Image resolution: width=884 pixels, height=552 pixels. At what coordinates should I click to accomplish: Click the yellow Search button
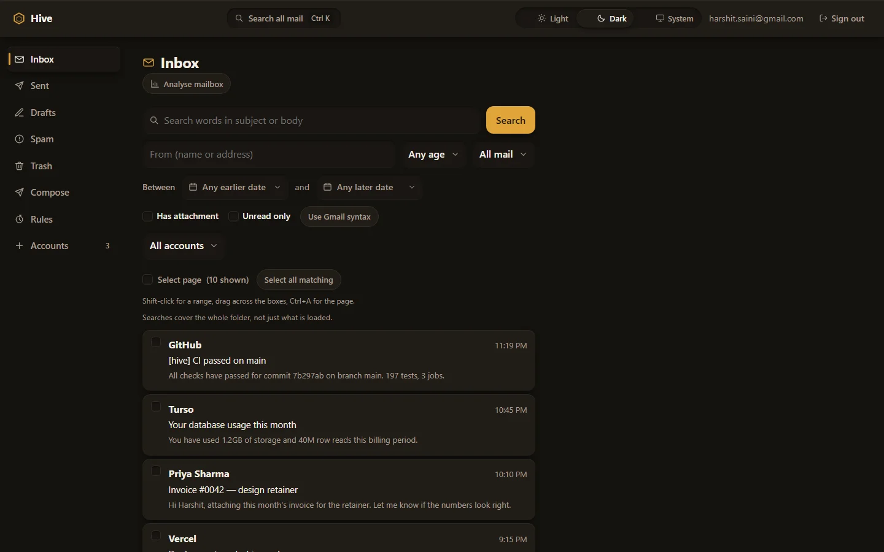511,120
